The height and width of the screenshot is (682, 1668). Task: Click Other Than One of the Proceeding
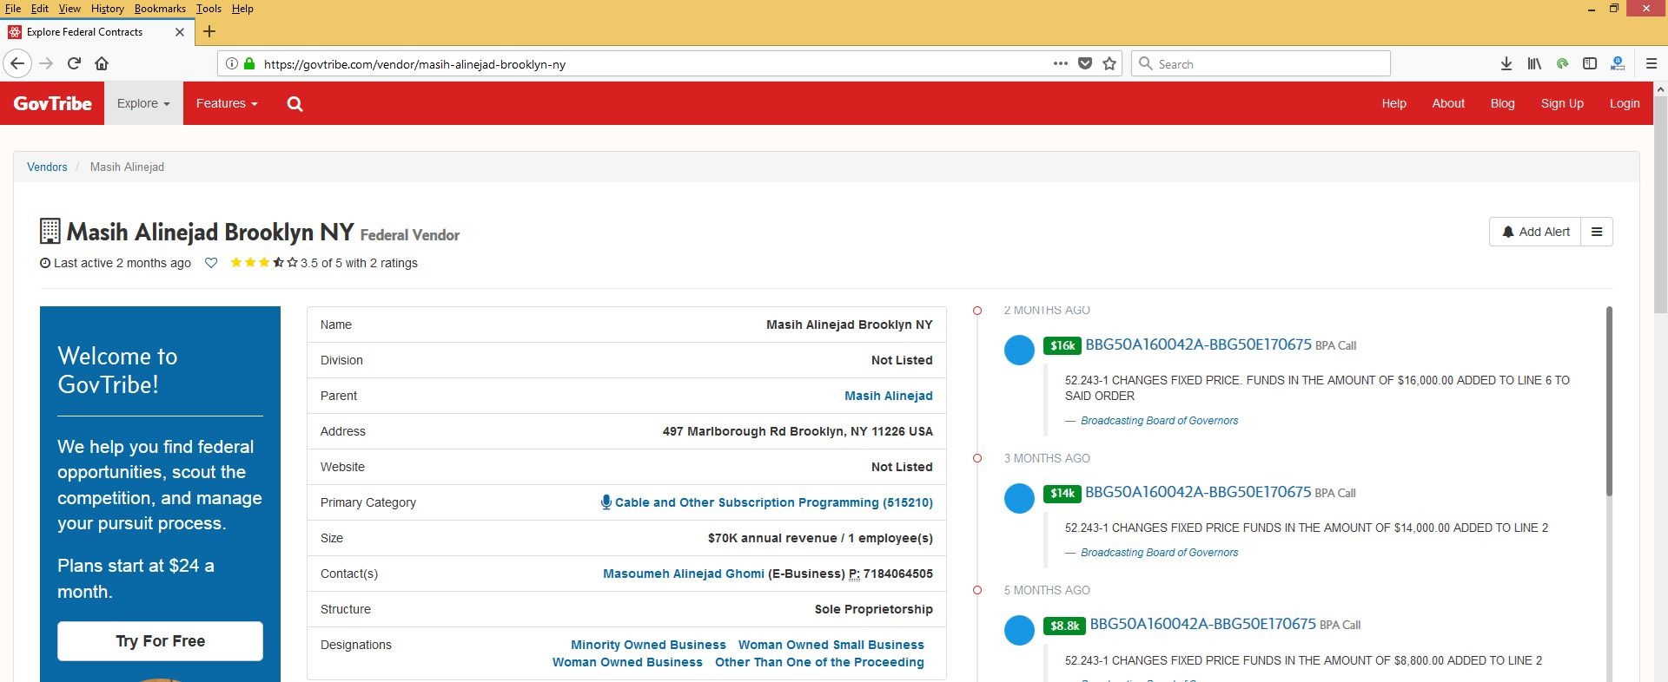click(x=819, y=662)
